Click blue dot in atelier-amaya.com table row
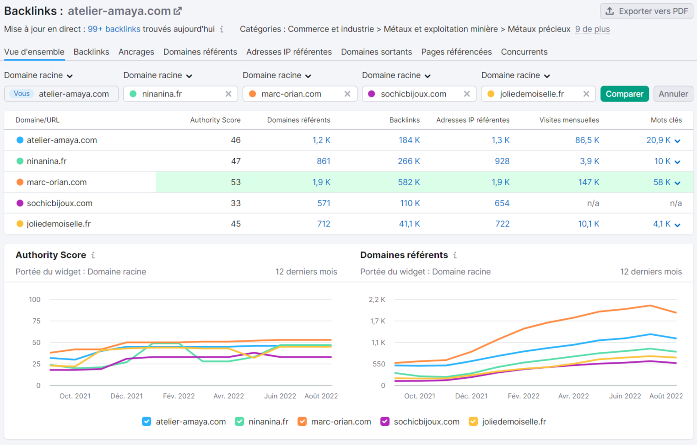Image resolution: width=697 pixels, height=445 pixels. (x=20, y=140)
